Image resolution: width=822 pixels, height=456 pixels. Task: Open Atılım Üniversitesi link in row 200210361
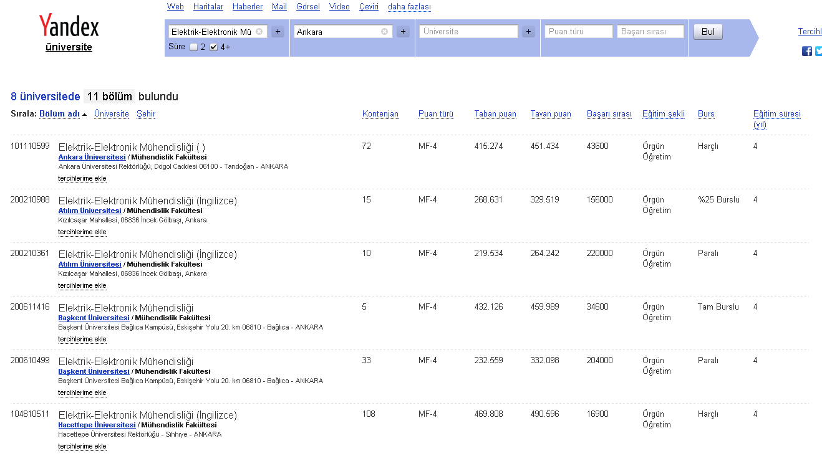click(x=90, y=265)
